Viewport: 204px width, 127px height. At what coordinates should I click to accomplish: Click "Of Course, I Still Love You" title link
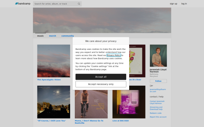click(52, 121)
